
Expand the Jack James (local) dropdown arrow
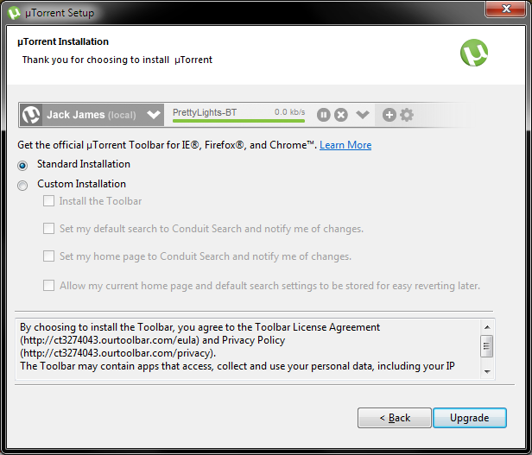coord(154,115)
